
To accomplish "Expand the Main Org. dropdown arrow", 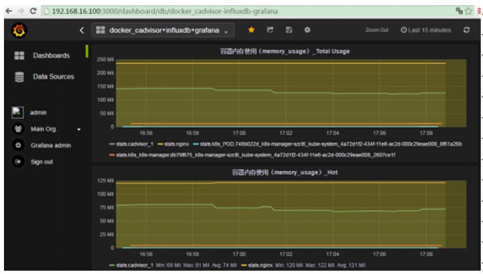I will (x=79, y=129).
